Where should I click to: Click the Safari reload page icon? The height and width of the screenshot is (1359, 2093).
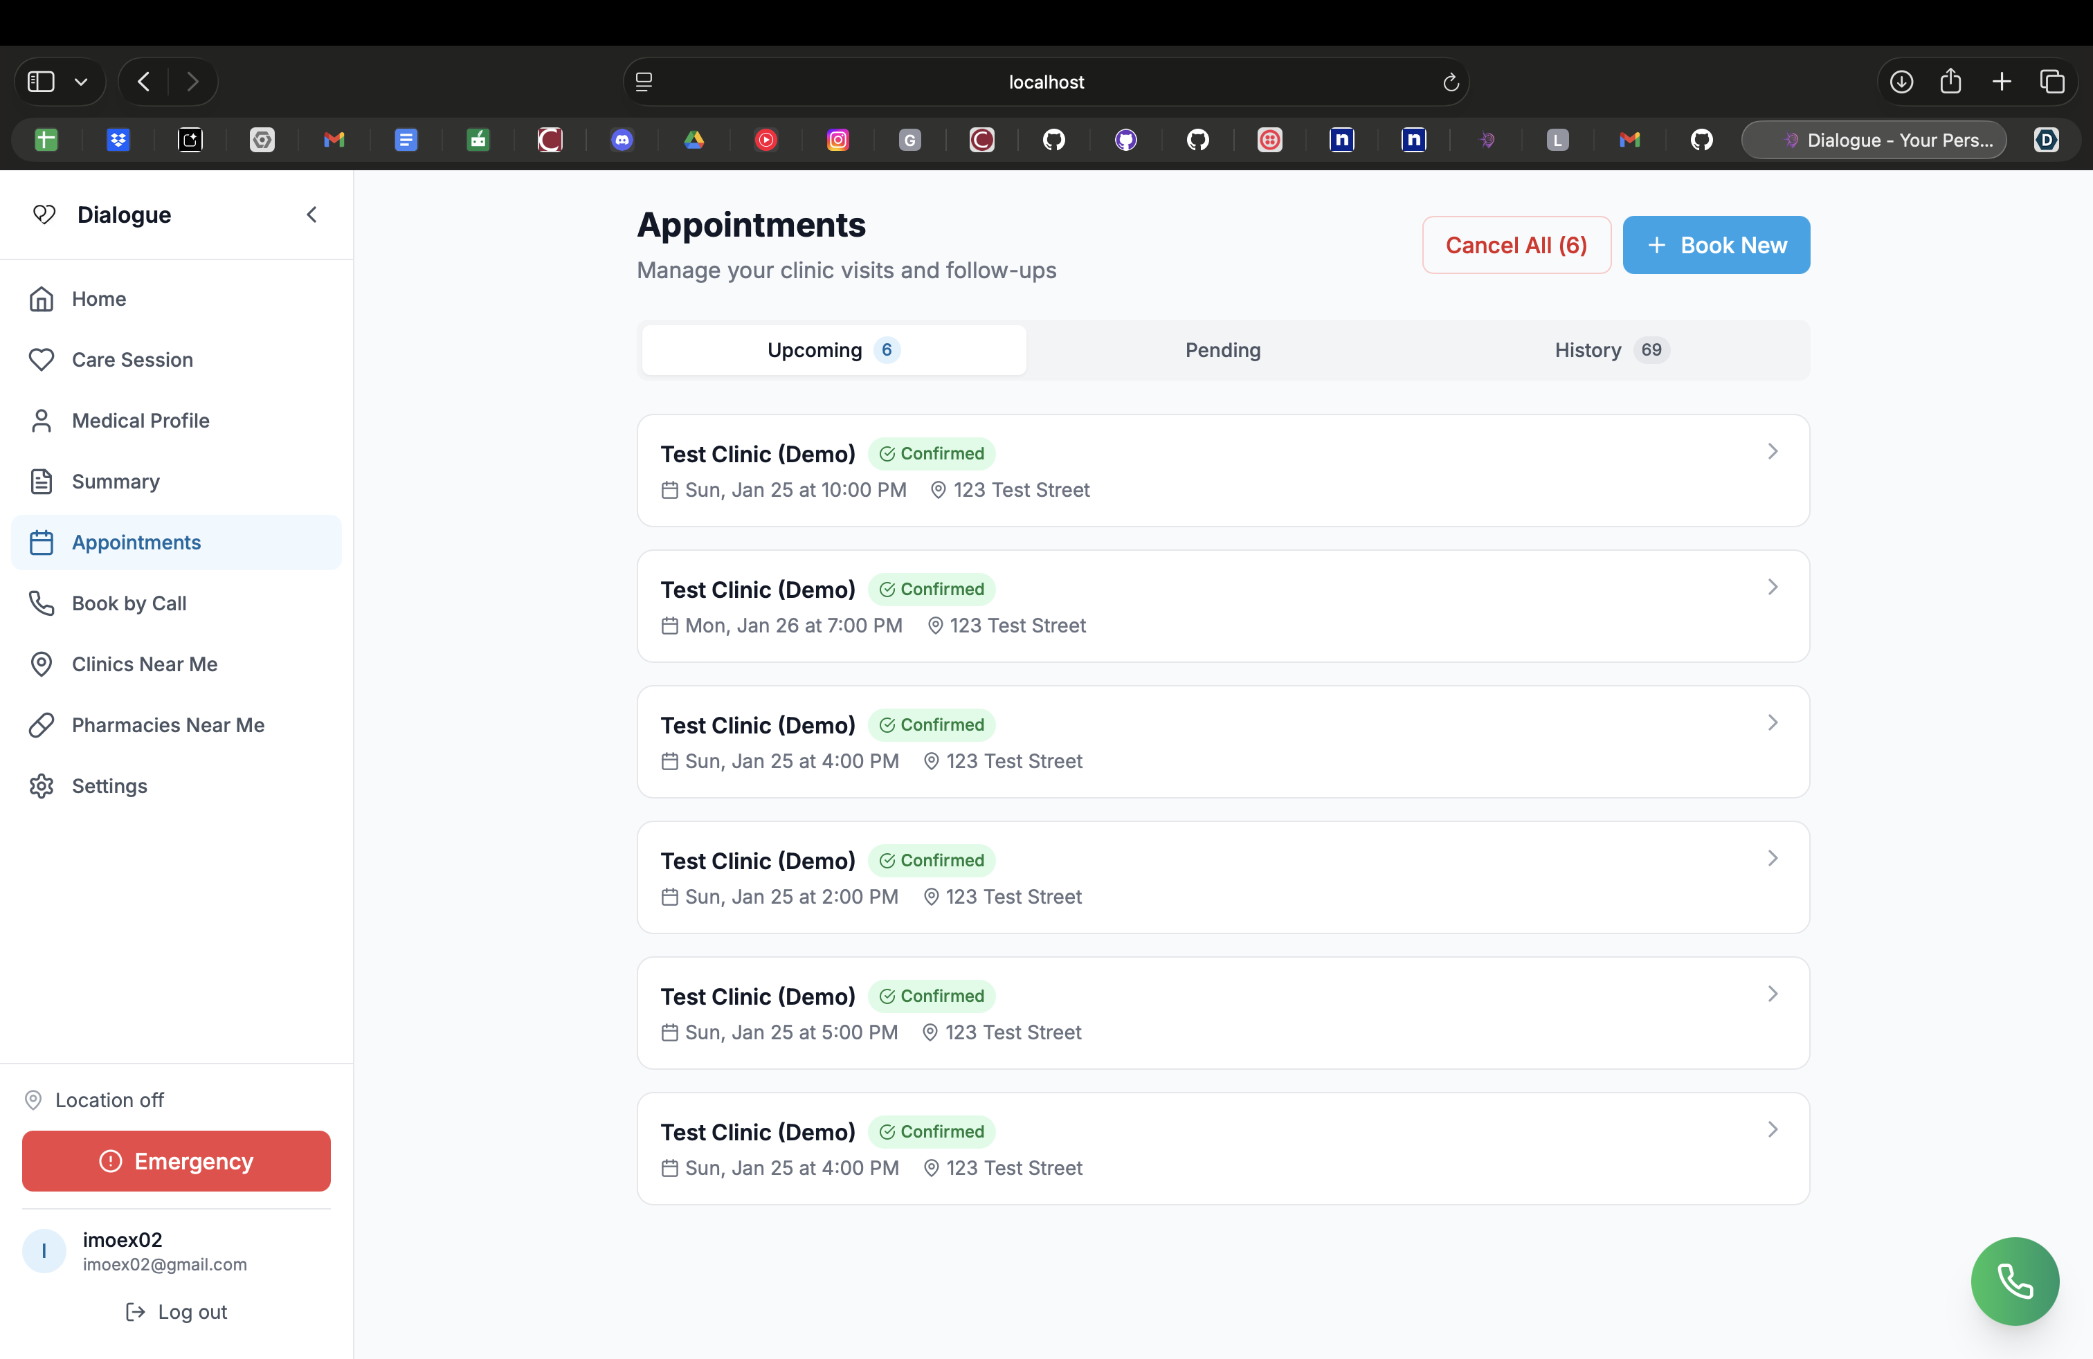1450,82
